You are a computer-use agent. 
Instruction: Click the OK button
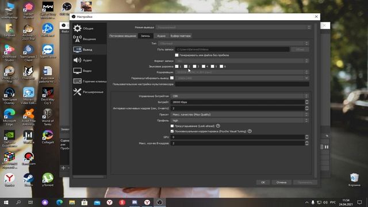click(263, 182)
